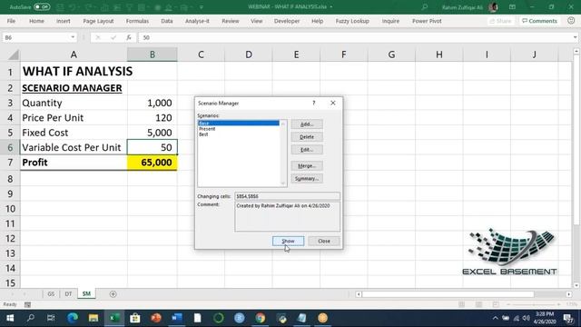Click the scenarios list scroll-down arrow
The width and height of the screenshot is (581, 327).
[x=283, y=183]
